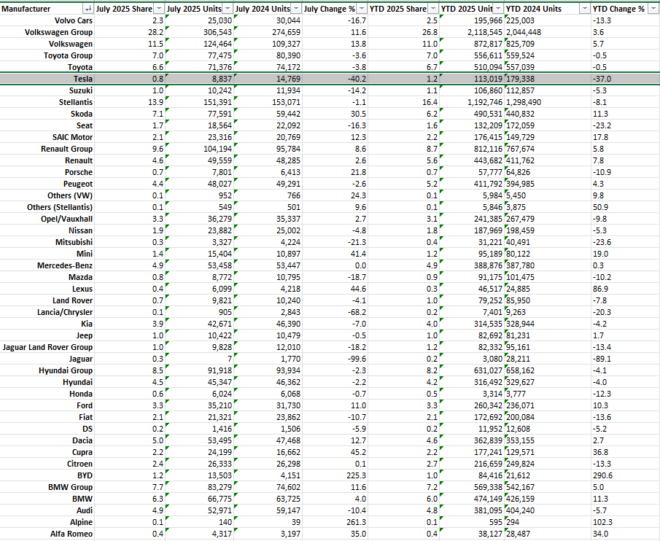Image resolution: width=660 pixels, height=541 pixels.
Task: Click Jaguar's July 2025 units value 7
Action: point(200,359)
